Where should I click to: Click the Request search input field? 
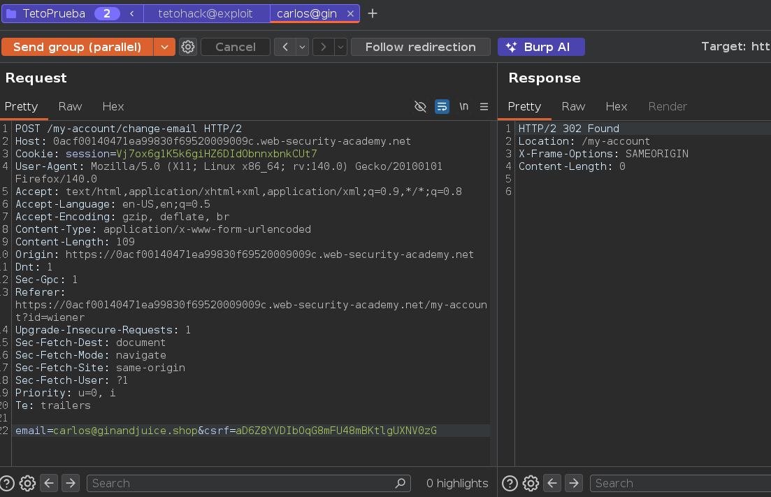pos(248,484)
